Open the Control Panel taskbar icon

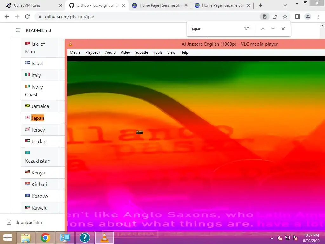(65, 238)
